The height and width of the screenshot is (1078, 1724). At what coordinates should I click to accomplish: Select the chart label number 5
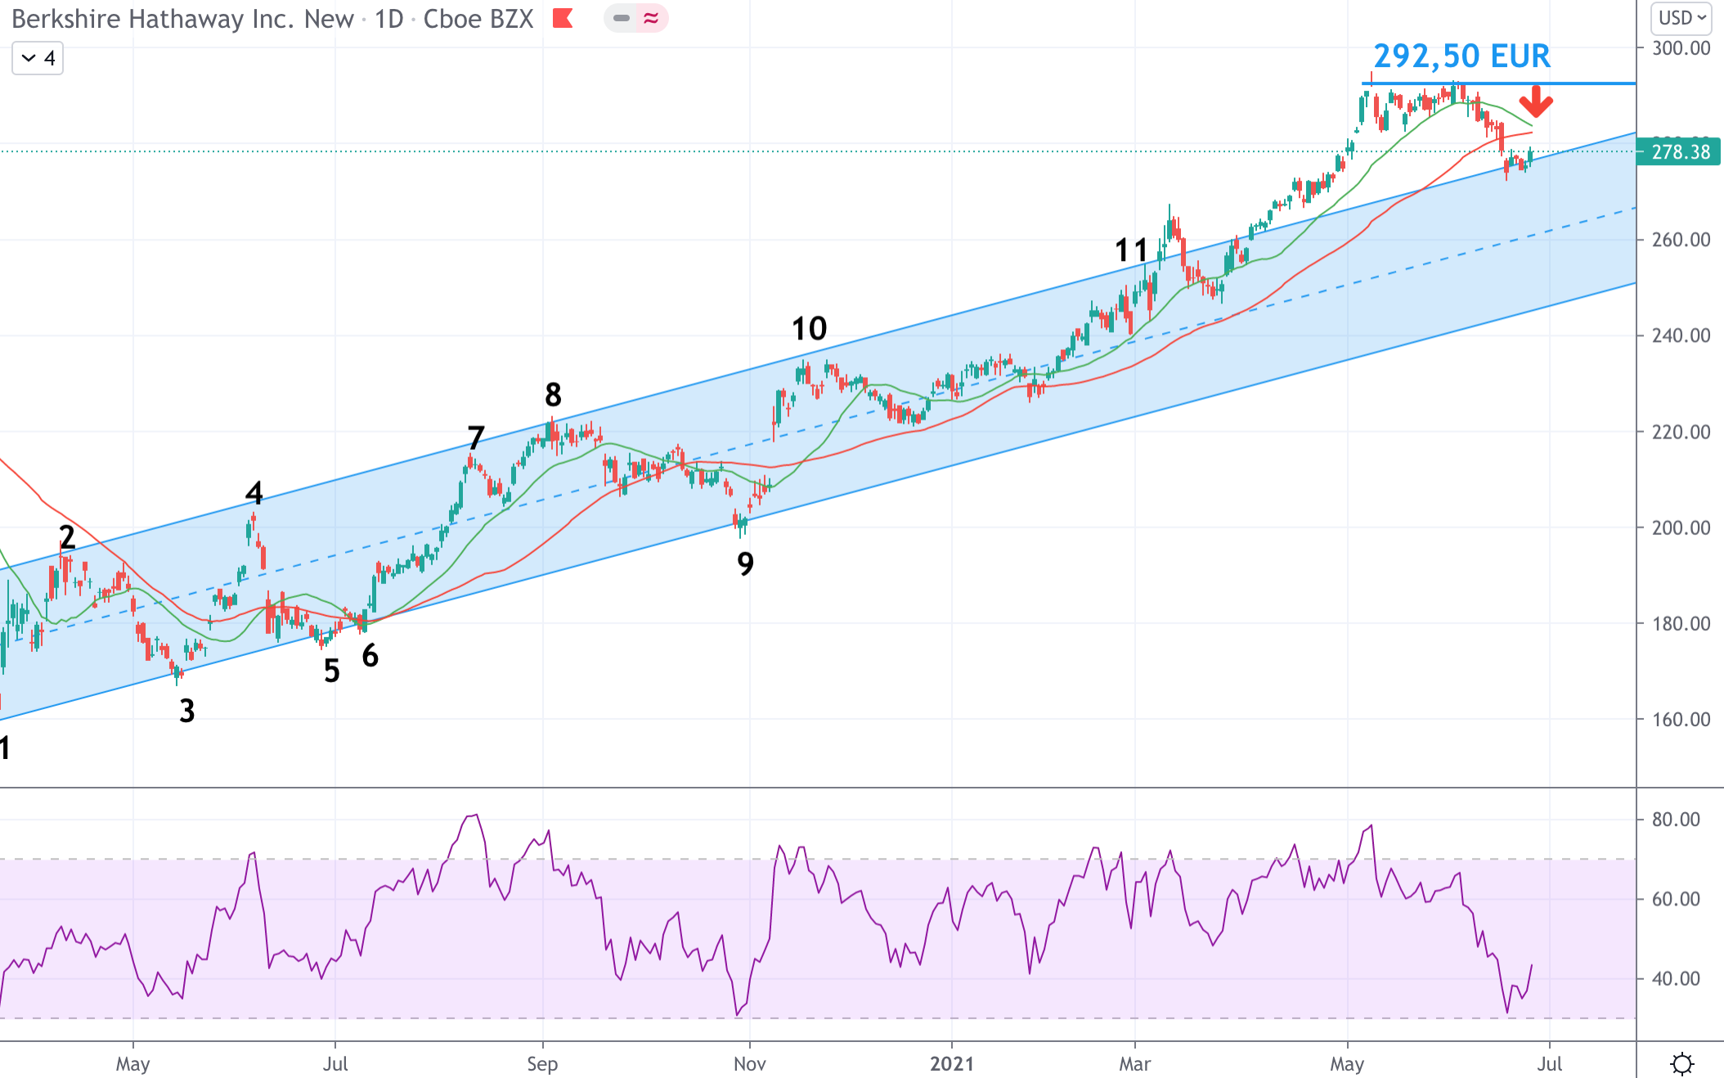(331, 671)
